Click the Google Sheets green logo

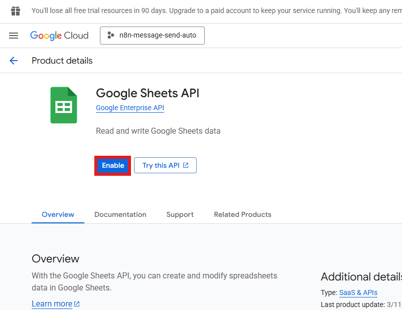63,105
